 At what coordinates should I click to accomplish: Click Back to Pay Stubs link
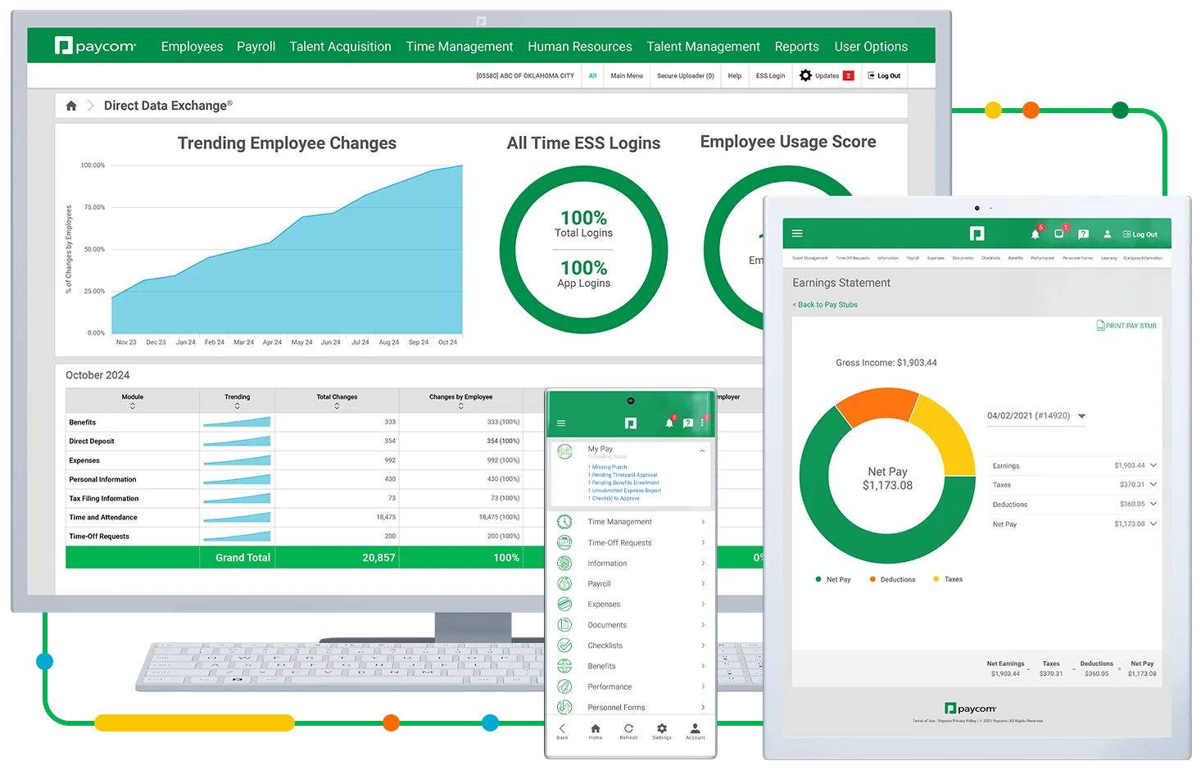pos(825,305)
